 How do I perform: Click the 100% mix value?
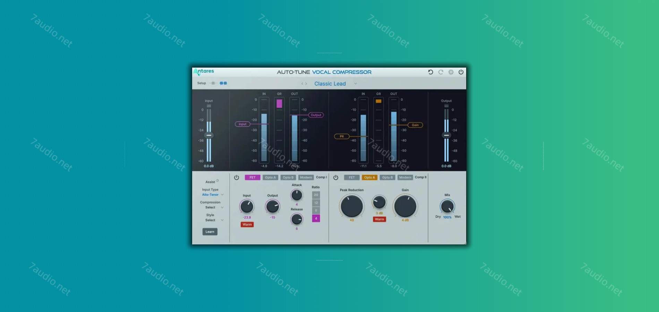pos(447,217)
